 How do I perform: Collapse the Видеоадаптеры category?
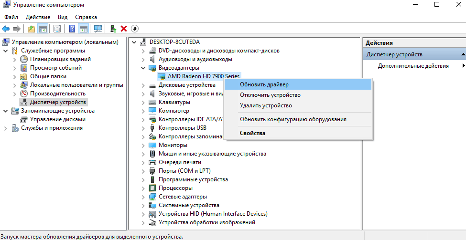click(x=143, y=68)
